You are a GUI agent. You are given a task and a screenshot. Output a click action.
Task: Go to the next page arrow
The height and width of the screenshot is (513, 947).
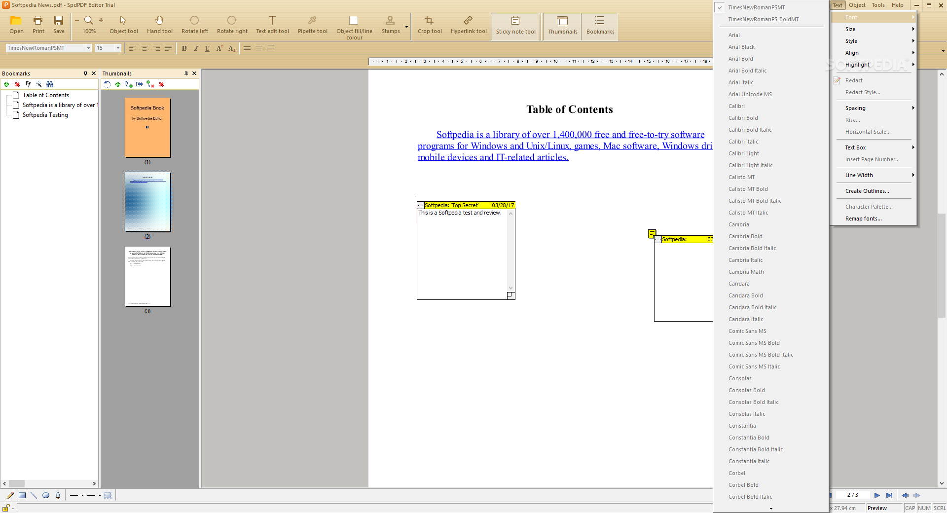click(x=877, y=495)
